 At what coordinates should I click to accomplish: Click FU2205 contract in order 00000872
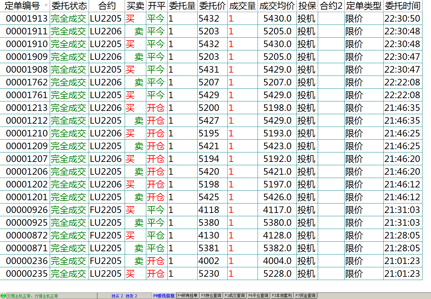[x=106, y=236]
